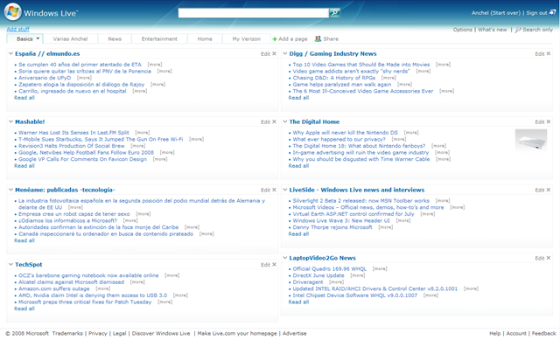Edit the Mashable! module
The image size is (560, 340).
click(265, 122)
